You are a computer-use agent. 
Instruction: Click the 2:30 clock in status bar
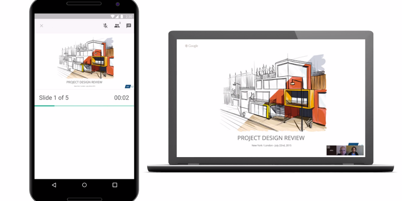click(129, 16)
